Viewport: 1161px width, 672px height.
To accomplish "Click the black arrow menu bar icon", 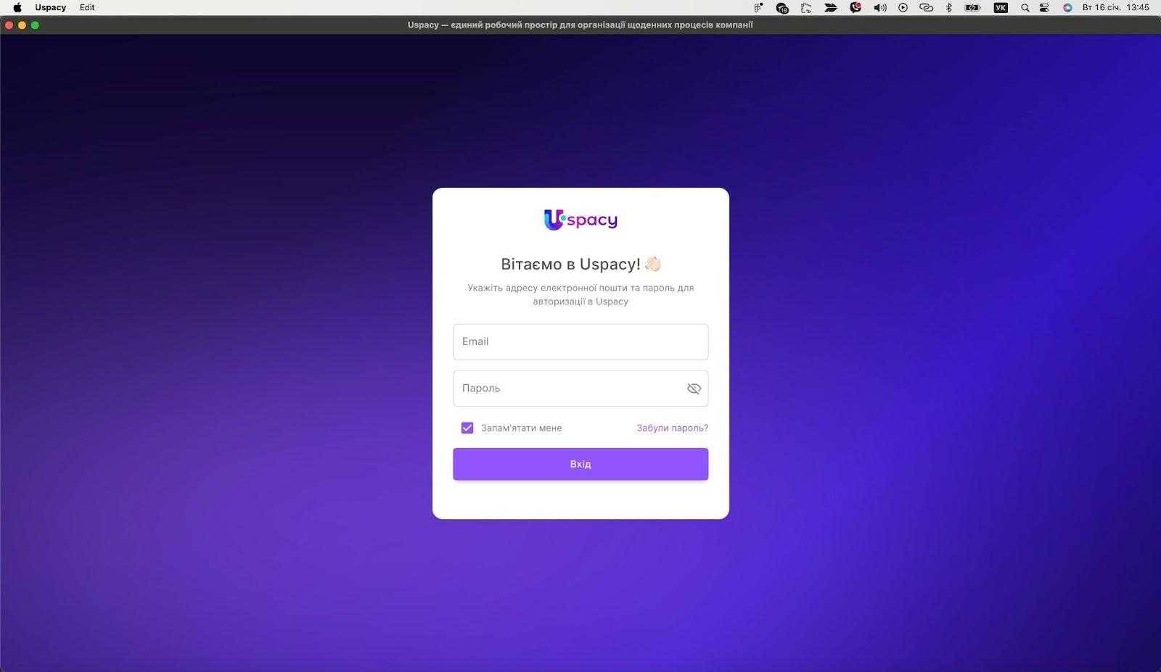I will 831,8.
